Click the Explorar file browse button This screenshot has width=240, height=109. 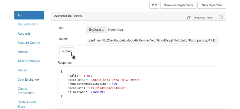[96, 30]
